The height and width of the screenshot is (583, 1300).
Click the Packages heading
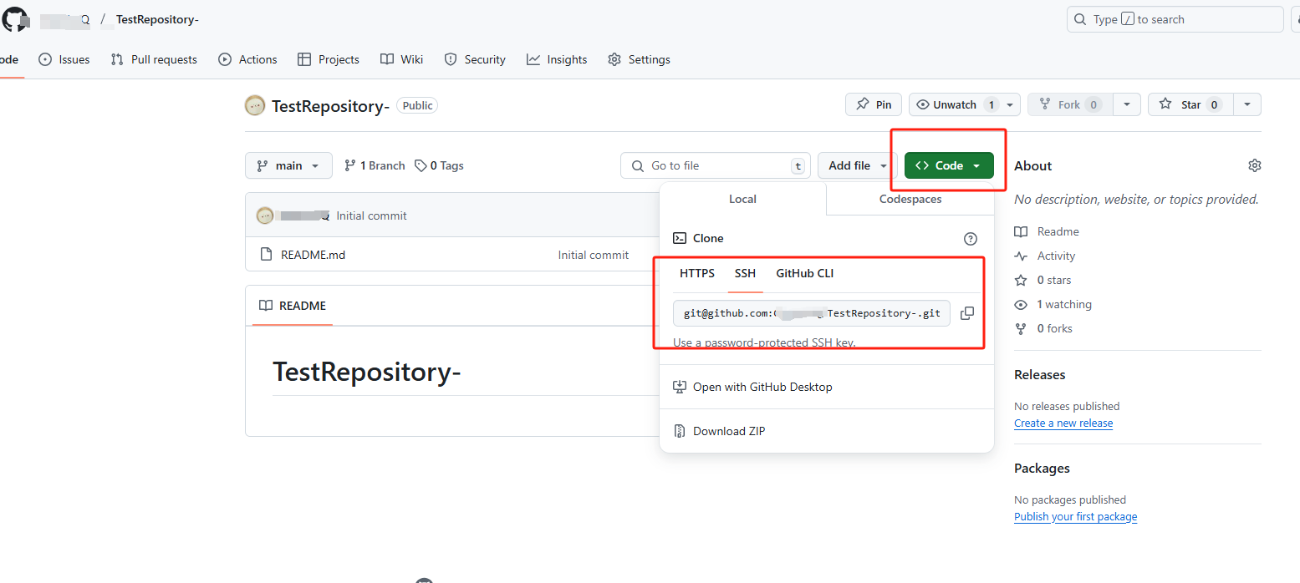click(1042, 468)
